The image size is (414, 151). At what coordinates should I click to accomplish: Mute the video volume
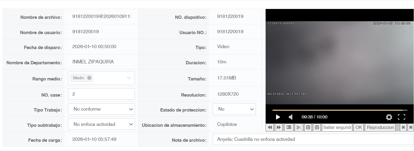pos(290,117)
